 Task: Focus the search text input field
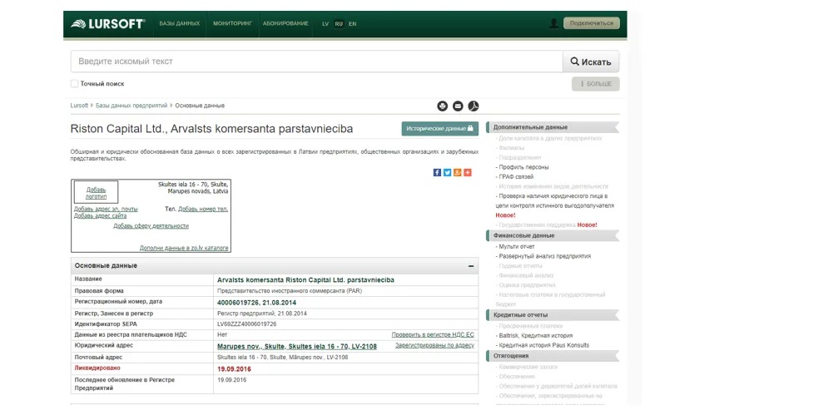[316, 62]
